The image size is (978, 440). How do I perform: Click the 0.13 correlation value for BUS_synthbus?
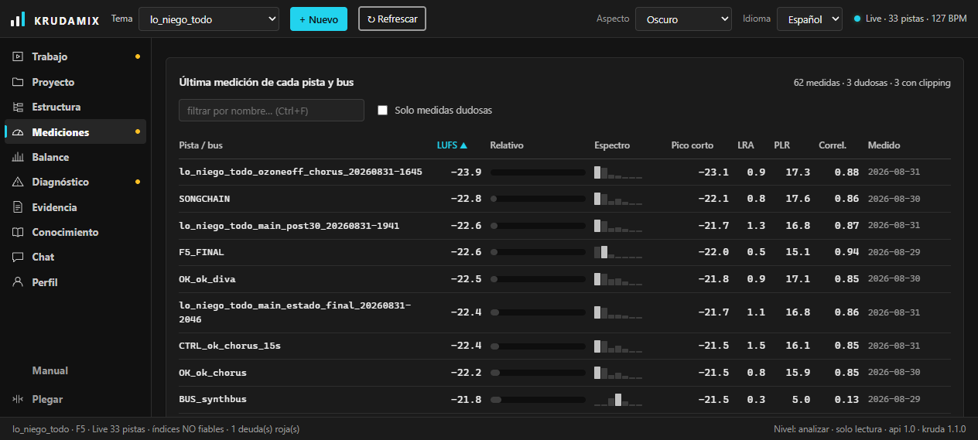coord(846,399)
